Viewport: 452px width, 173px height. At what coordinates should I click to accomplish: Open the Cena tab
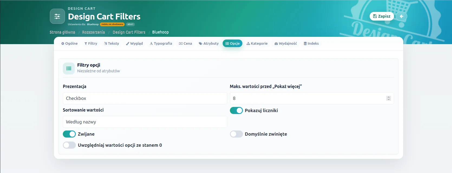[x=186, y=43]
